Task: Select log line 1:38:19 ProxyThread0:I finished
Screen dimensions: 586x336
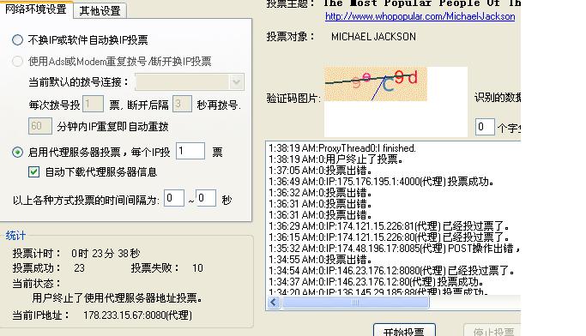Action: [x=342, y=148]
